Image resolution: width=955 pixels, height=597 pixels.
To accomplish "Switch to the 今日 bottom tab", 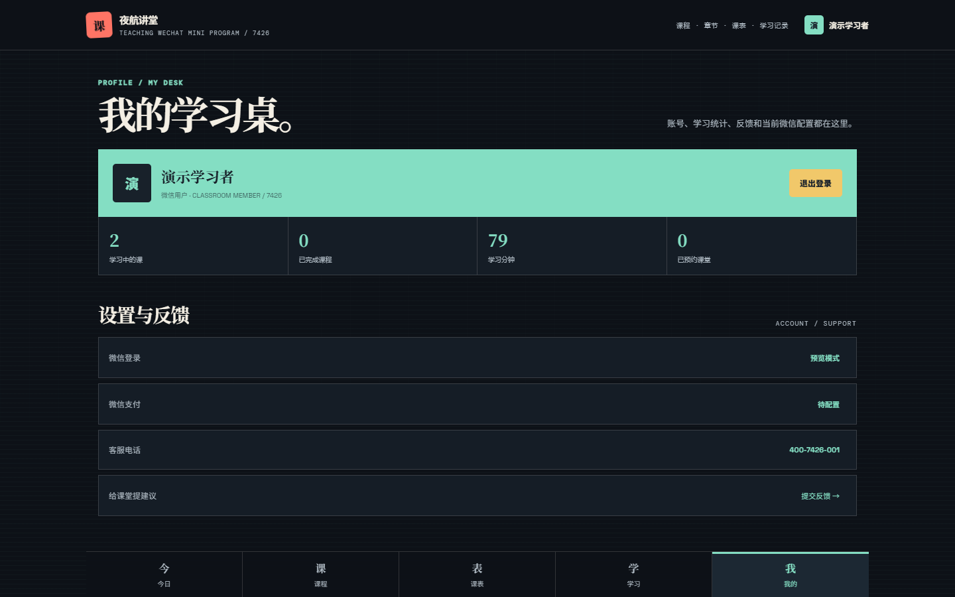I will [x=164, y=574].
